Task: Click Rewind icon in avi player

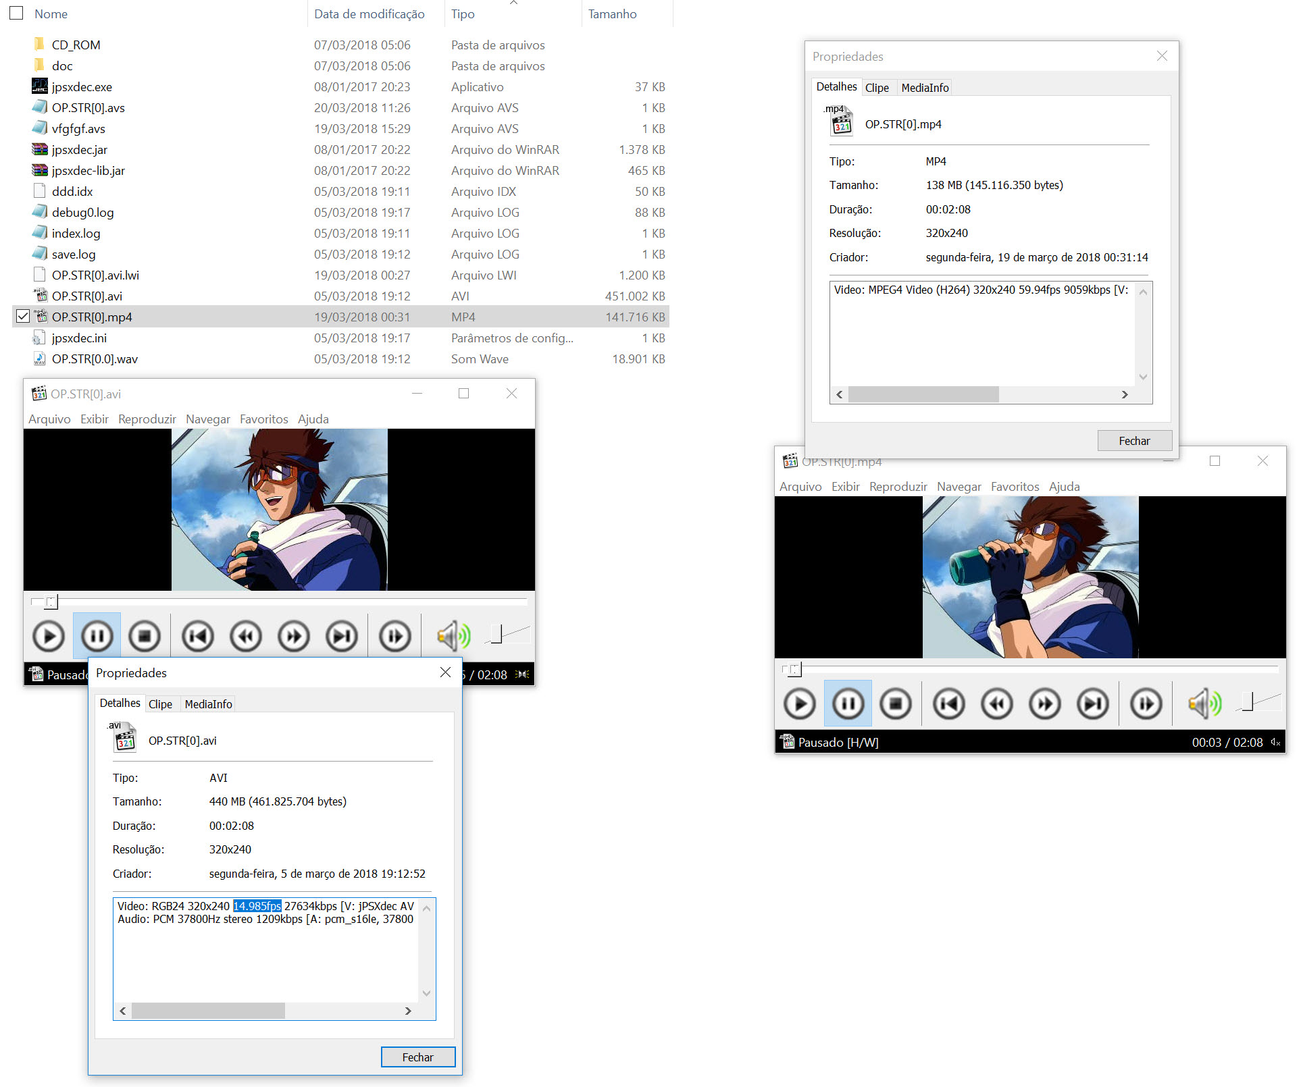Action: (246, 636)
